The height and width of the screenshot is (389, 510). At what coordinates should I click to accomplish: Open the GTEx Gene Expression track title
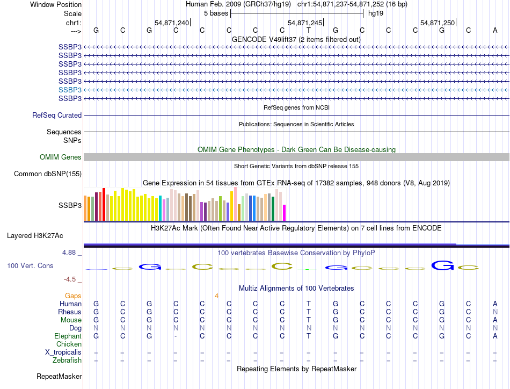pos(296,183)
